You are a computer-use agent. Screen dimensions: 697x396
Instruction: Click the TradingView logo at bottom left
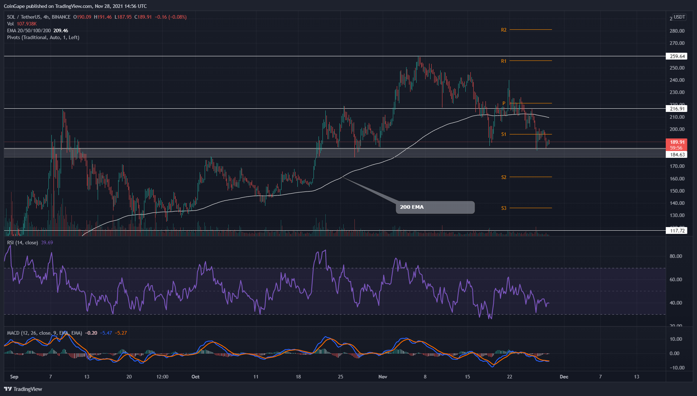click(23, 389)
